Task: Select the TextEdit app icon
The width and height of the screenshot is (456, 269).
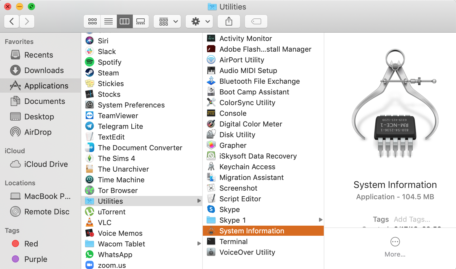Action: (x=90, y=137)
